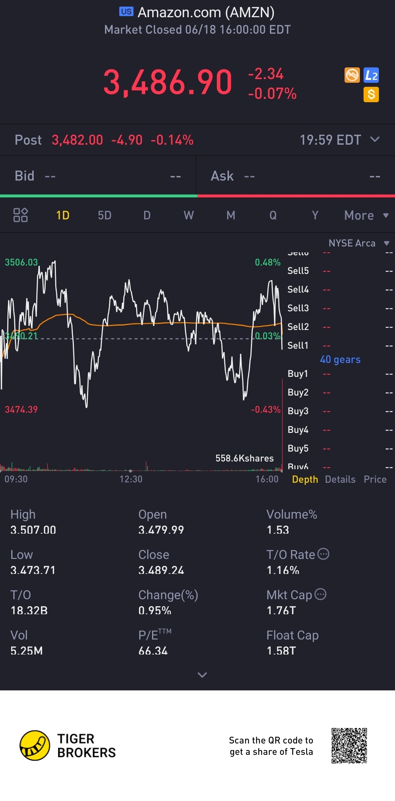Tap the Volume% value 1.53

[278, 530]
